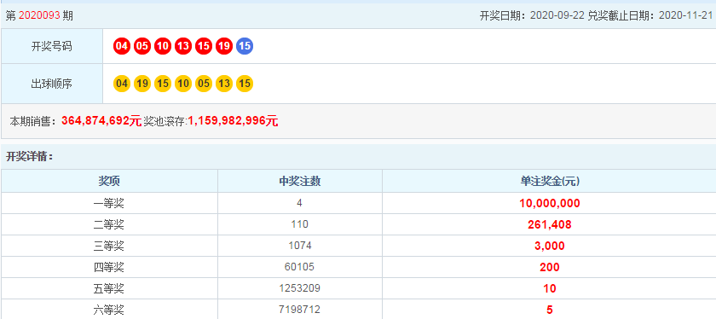Click the issue number 2020093
Screen dimensions: 716x319
[39, 16]
